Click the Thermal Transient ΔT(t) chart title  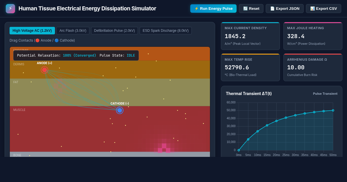tap(249, 94)
